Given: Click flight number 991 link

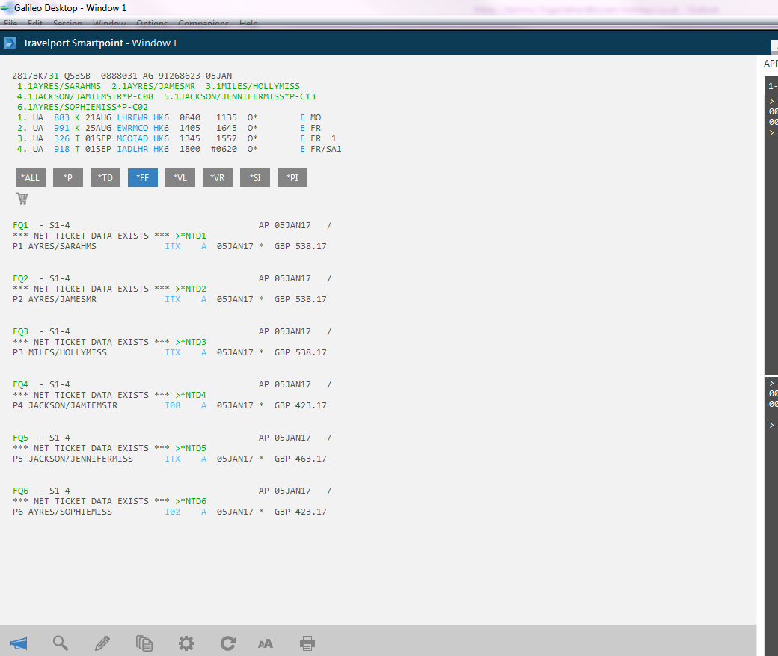Looking at the screenshot, I should point(61,128).
